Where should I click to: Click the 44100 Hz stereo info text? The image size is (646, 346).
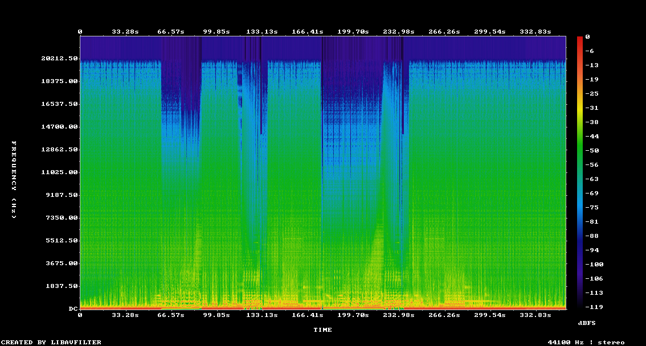586,343
